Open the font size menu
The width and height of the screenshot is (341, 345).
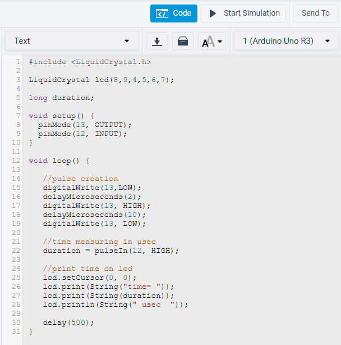click(x=212, y=41)
